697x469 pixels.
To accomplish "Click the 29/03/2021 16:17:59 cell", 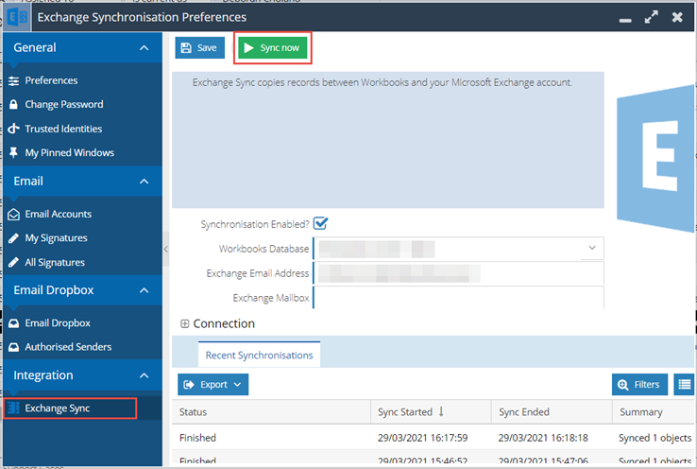I will point(423,438).
